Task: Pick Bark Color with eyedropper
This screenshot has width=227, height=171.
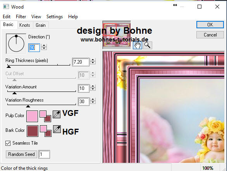Action: pos(57,129)
